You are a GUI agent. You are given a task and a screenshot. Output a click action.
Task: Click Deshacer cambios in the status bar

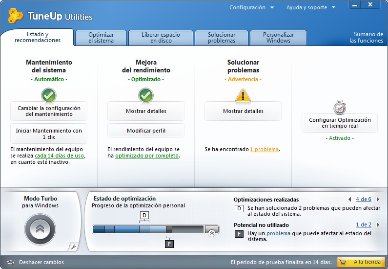(41, 262)
